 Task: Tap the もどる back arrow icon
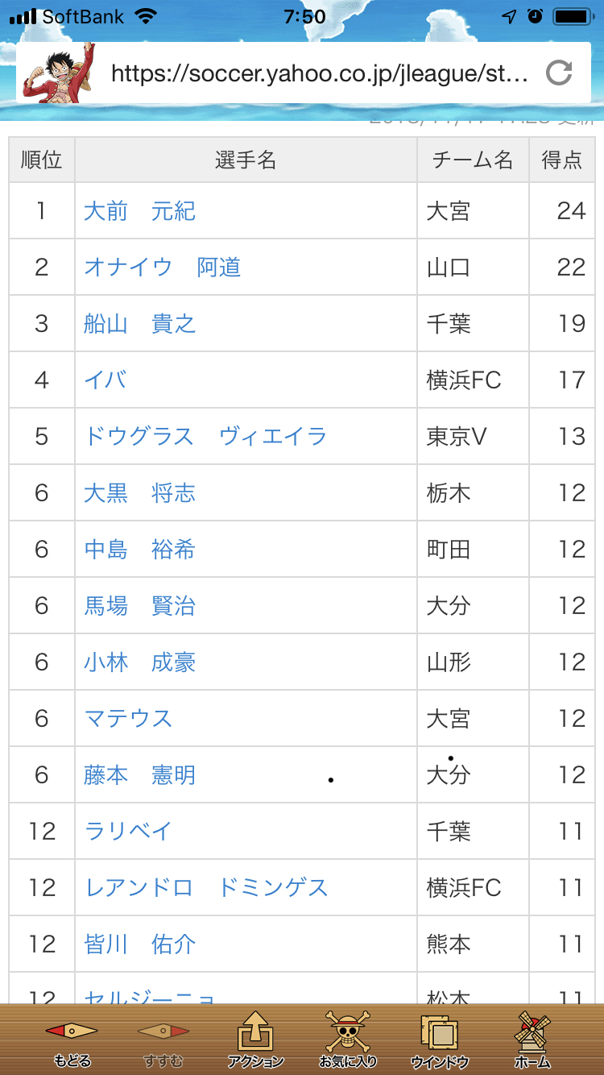(x=72, y=1031)
